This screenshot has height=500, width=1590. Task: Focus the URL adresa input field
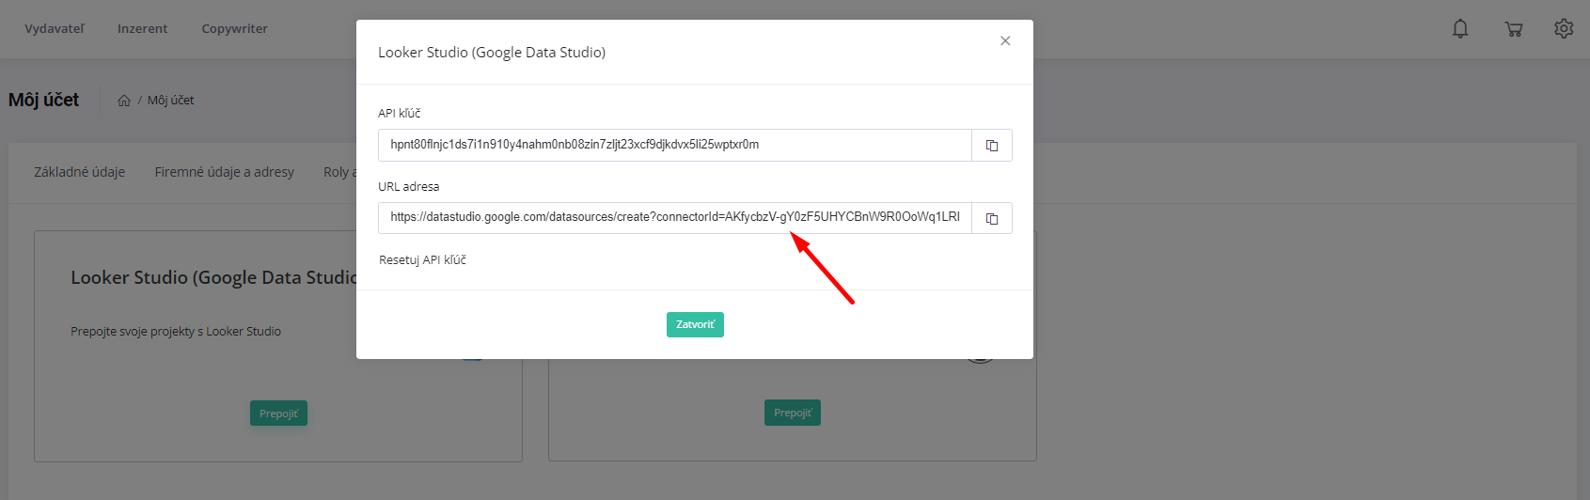tap(674, 219)
